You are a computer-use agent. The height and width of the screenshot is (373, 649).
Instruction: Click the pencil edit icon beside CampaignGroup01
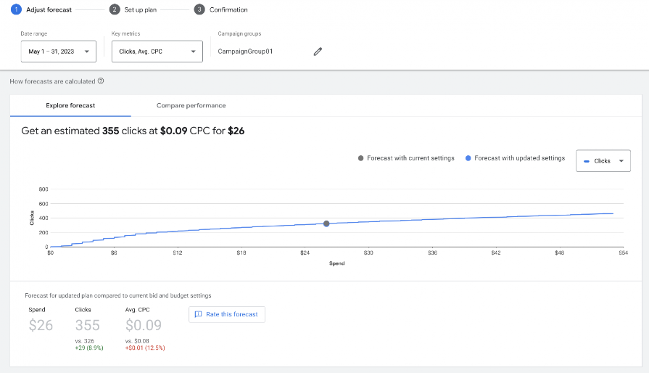(x=318, y=52)
